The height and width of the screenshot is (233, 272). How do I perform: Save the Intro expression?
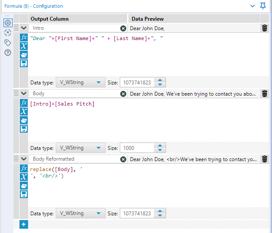point(24,63)
